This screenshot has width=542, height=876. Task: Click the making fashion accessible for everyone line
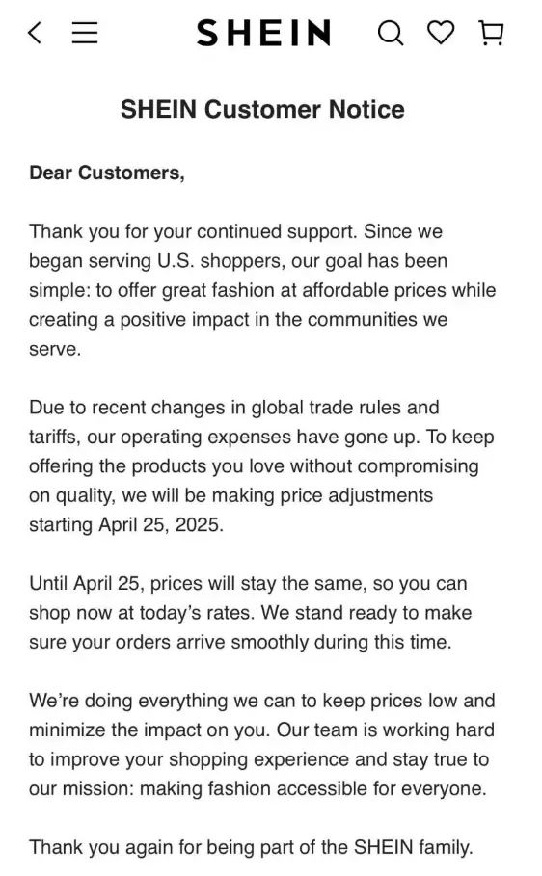tap(313, 789)
